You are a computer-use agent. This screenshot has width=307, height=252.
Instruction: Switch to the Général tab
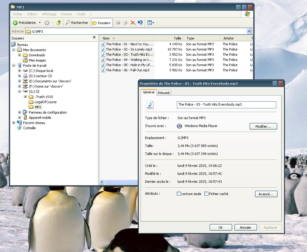point(148,92)
